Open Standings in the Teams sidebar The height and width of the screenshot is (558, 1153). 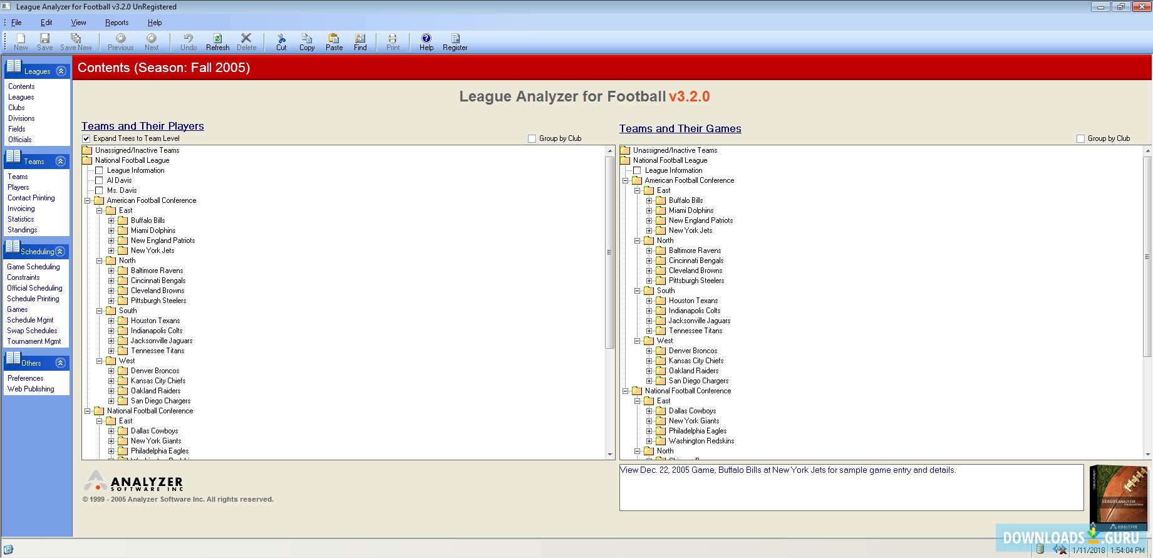tap(23, 230)
